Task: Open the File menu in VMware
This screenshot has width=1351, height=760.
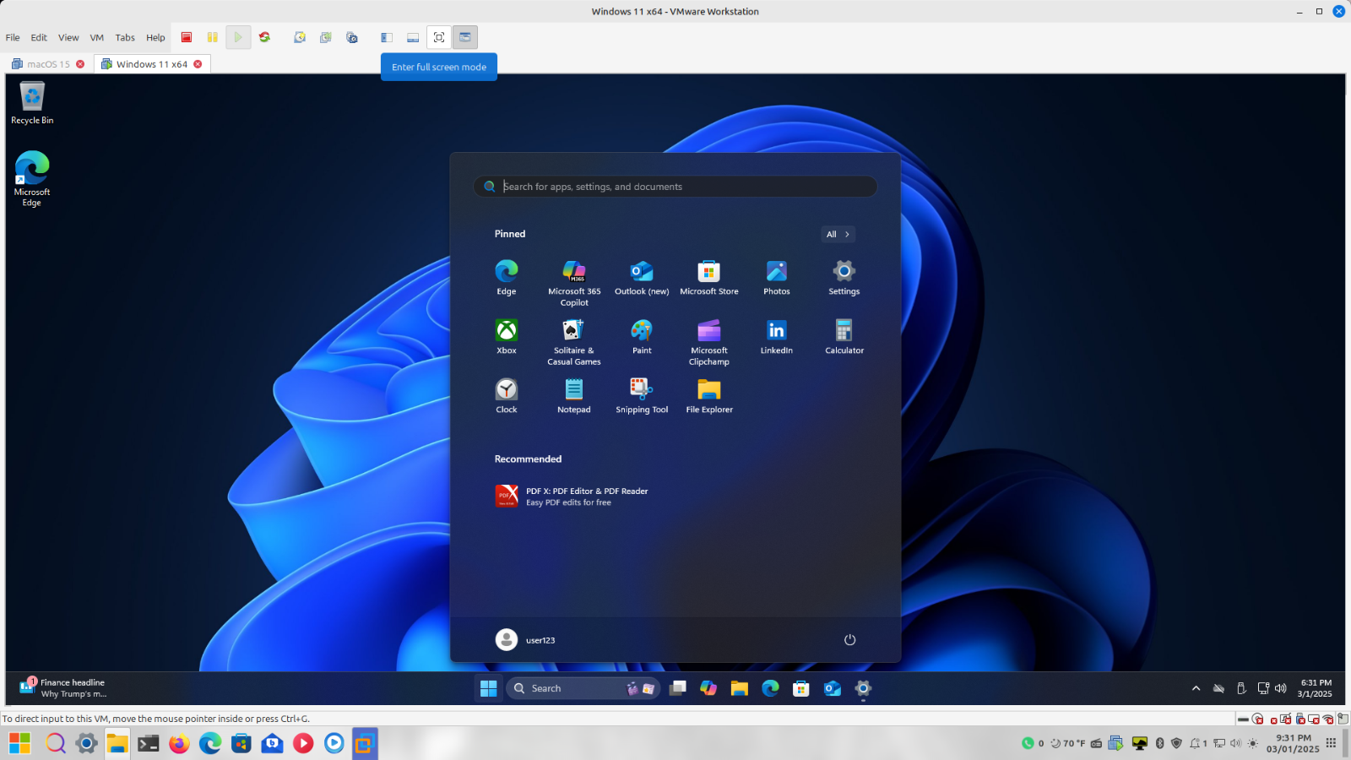Action: (13, 37)
